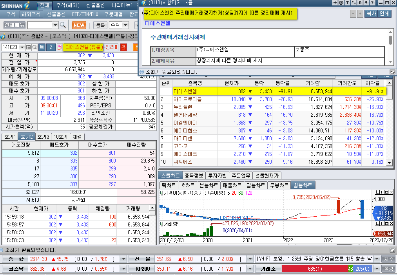Image resolution: width=397 pixels, height=275 pixels.
Task: Open the news ticker headline dropdown arrow
Action: [377, 259]
